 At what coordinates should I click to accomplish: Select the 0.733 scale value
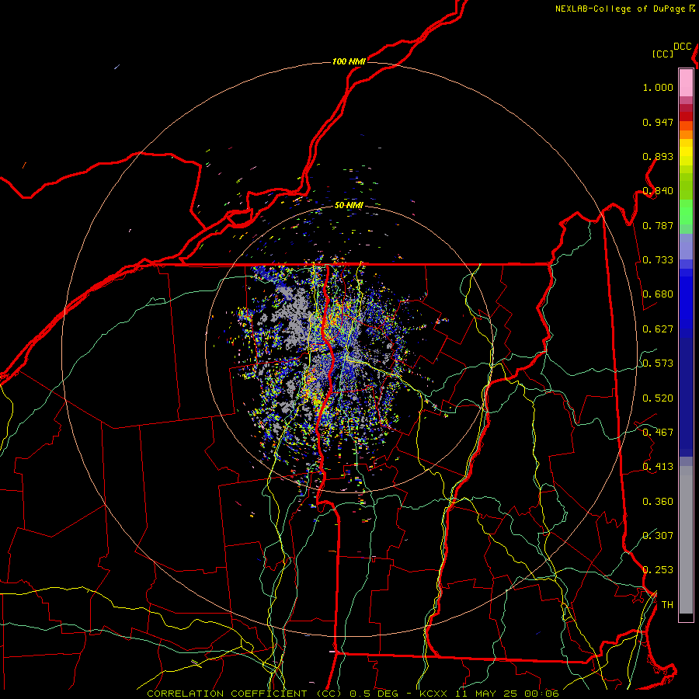(x=658, y=260)
